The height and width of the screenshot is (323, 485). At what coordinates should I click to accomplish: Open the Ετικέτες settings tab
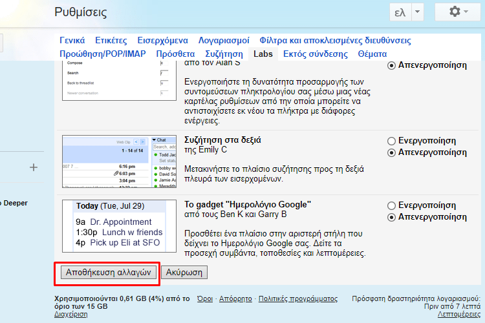(x=111, y=41)
